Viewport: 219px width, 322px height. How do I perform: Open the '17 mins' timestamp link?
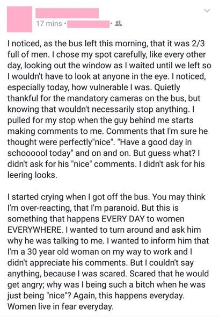[49, 24]
